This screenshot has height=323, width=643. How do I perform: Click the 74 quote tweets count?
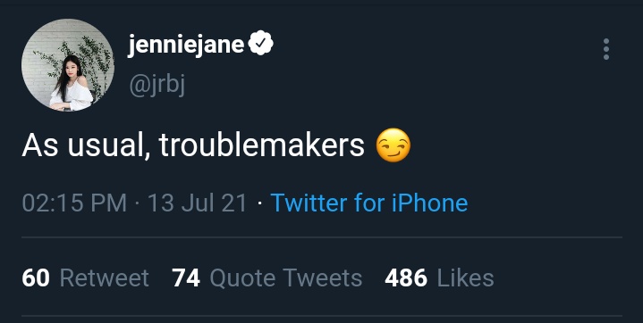coord(186,278)
